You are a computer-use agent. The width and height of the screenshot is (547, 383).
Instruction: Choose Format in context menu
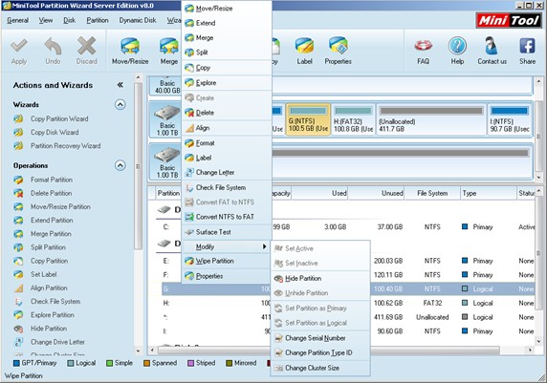pyautogui.click(x=227, y=143)
